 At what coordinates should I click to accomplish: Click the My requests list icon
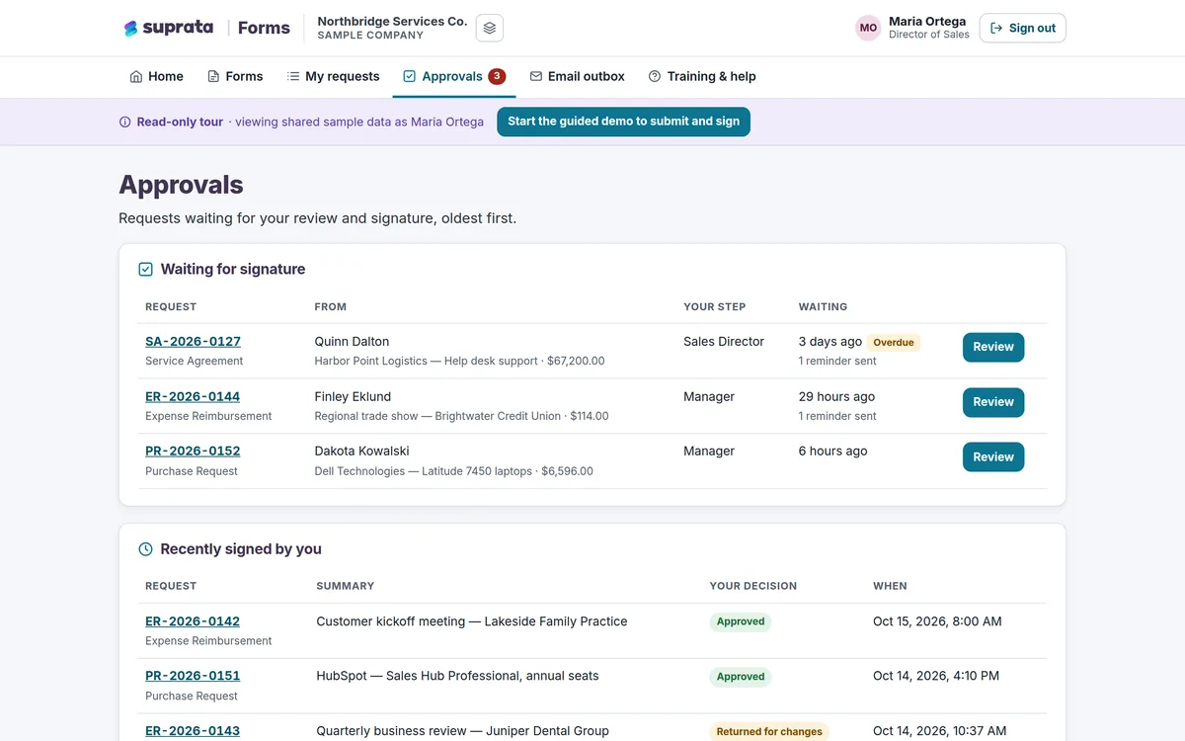click(x=293, y=76)
